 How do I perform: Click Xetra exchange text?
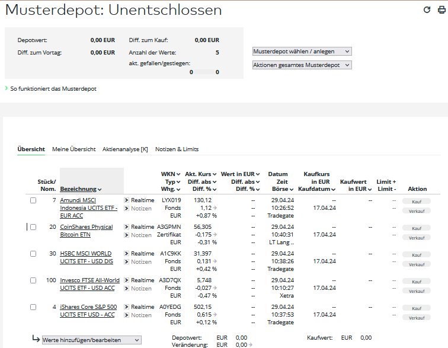click(x=287, y=296)
